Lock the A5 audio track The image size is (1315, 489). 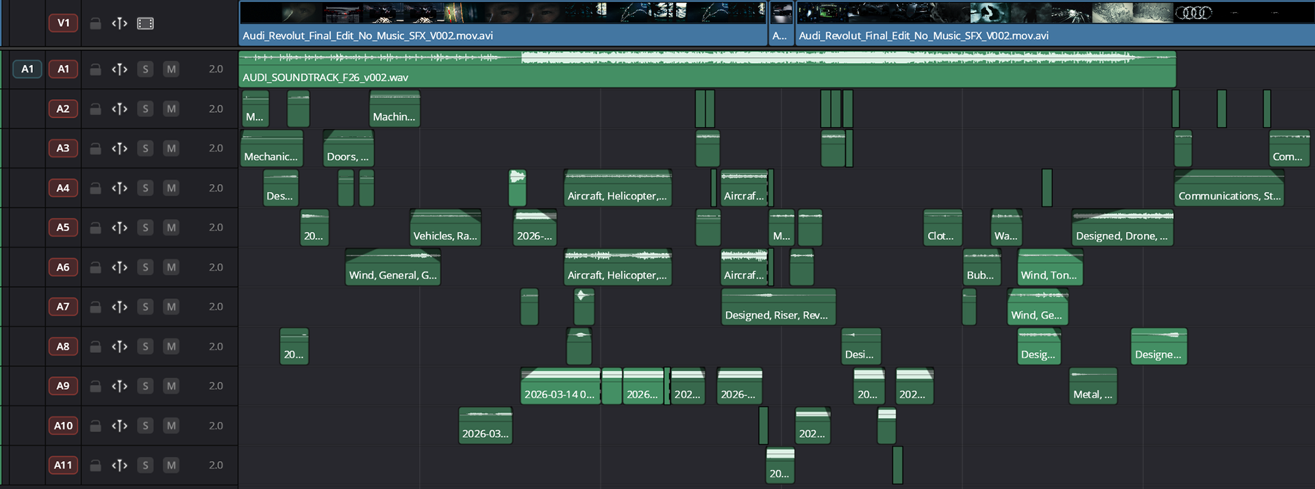click(96, 228)
